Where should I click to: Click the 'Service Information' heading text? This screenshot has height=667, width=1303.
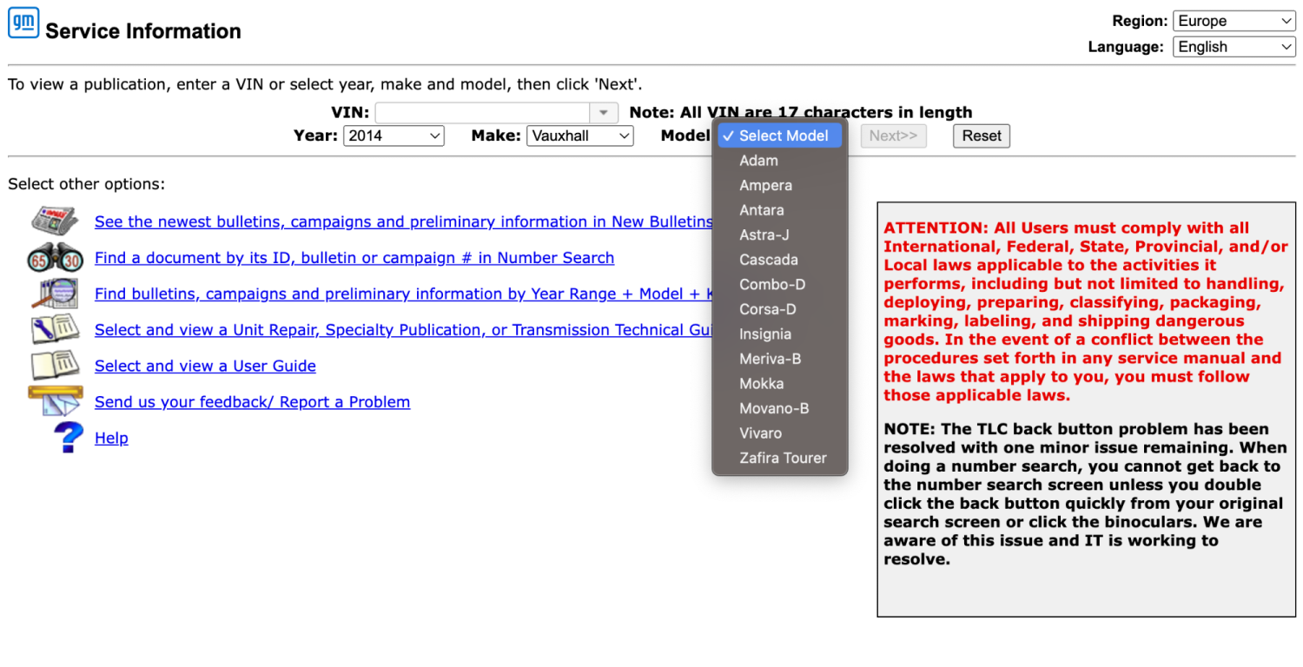click(143, 31)
